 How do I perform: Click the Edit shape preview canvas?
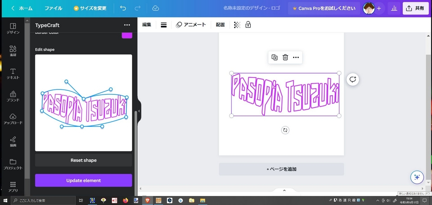point(84,103)
